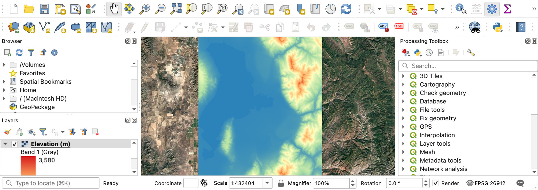This screenshot has width=538, height=190.
Task: Select the Network analysis toolbox group
Action: click(444, 169)
